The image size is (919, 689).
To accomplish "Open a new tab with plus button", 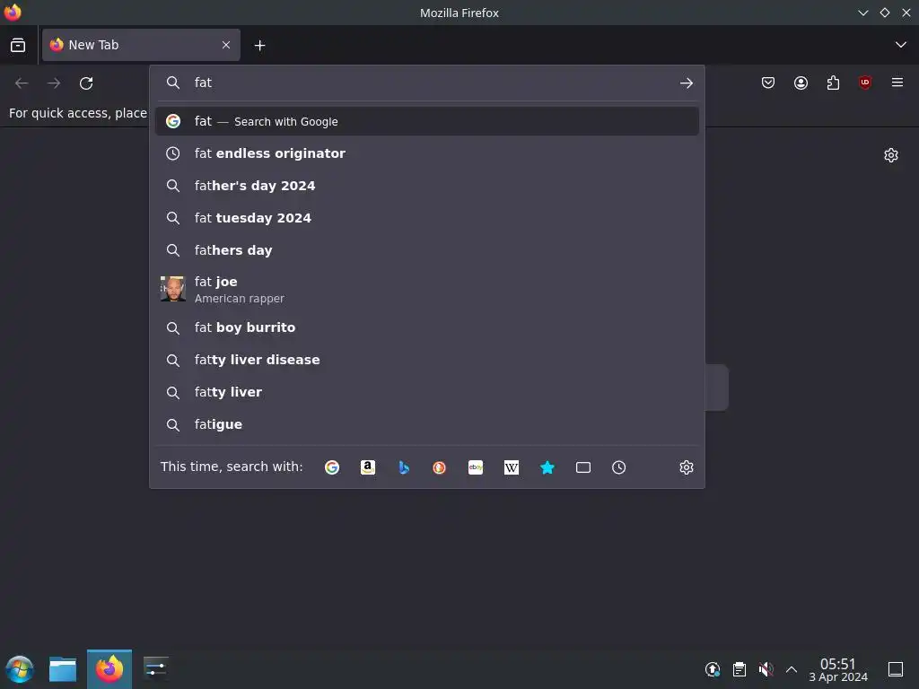I will pos(259,45).
